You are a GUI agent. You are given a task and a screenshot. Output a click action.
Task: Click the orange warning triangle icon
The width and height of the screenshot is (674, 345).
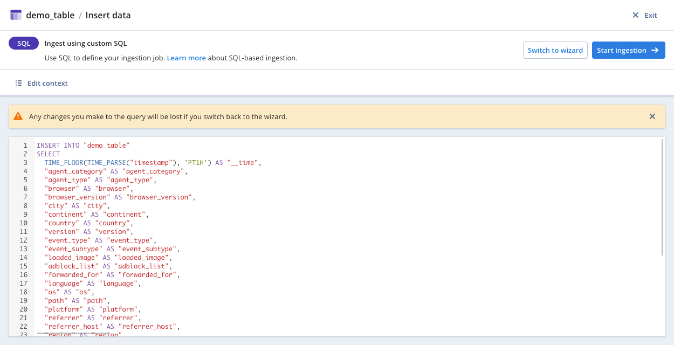[18, 116]
